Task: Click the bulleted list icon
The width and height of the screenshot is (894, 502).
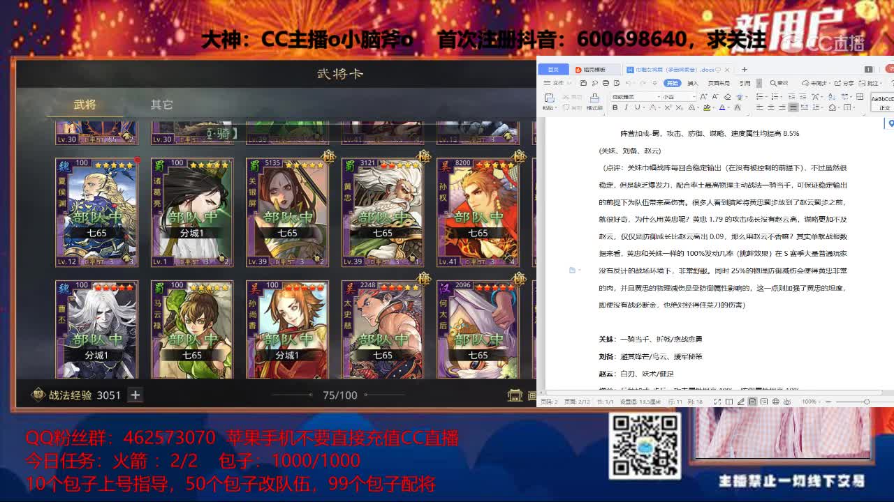Action: click(x=759, y=97)
